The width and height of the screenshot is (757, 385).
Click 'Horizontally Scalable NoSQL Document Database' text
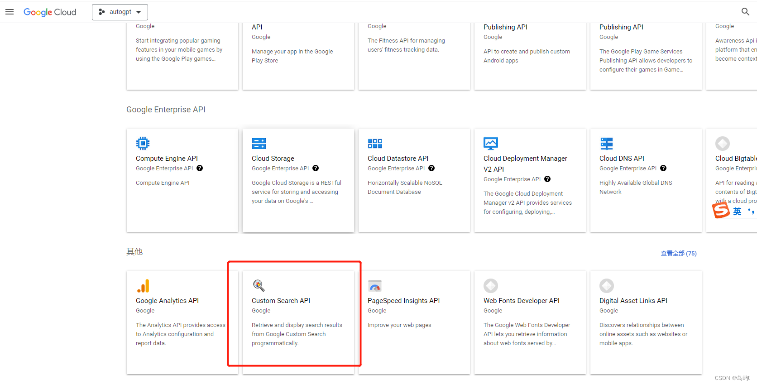(x=405, y=188)
